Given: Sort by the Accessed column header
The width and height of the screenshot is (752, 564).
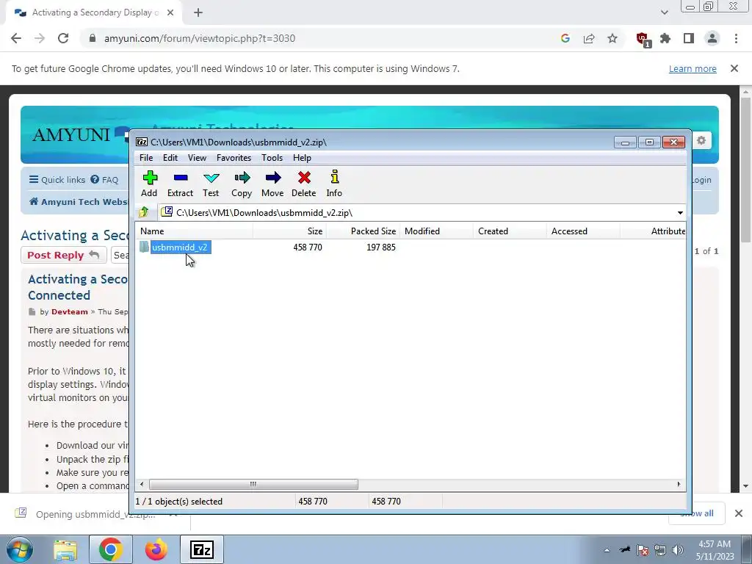Looking at the screenshot, I should tap(583, 231).
